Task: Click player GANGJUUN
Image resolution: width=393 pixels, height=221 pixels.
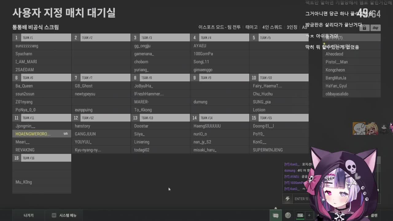Action: pyautogui.click(x=85, y=134)
